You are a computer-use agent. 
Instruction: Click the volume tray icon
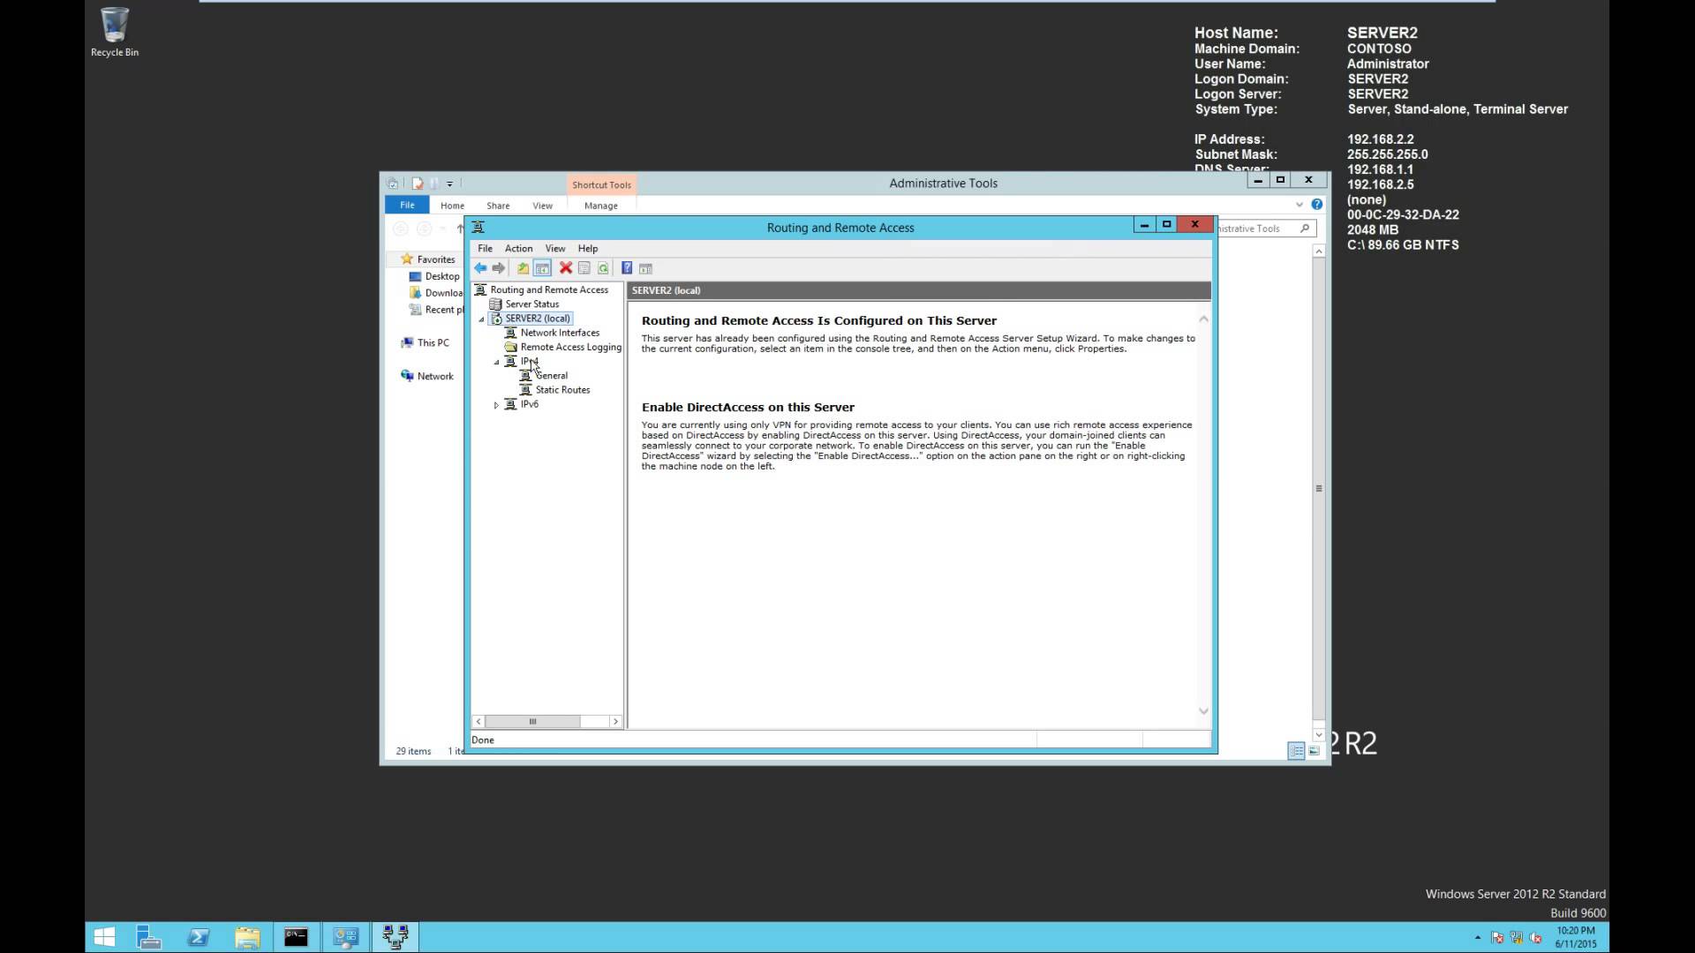(1536, 938)
